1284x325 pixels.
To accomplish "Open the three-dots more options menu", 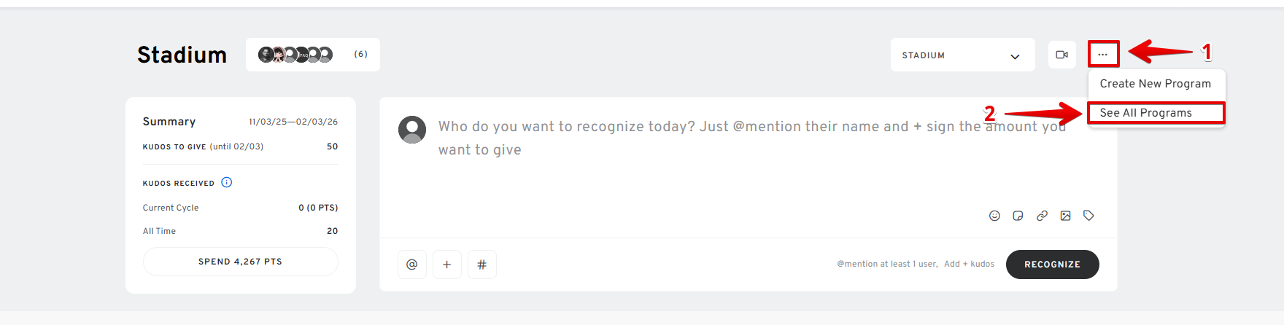I will tap(1103, 55).
